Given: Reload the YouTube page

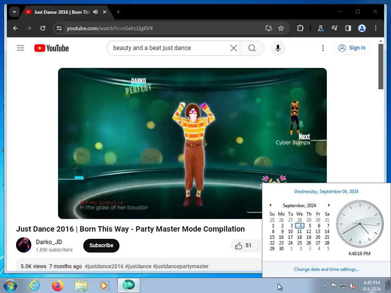Looking at the screenshot, I should pos(43,28).
